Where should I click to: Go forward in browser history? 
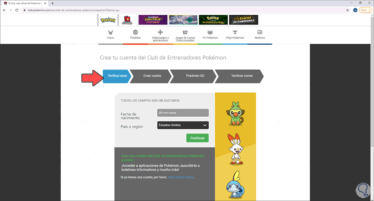tap(11, 10)
